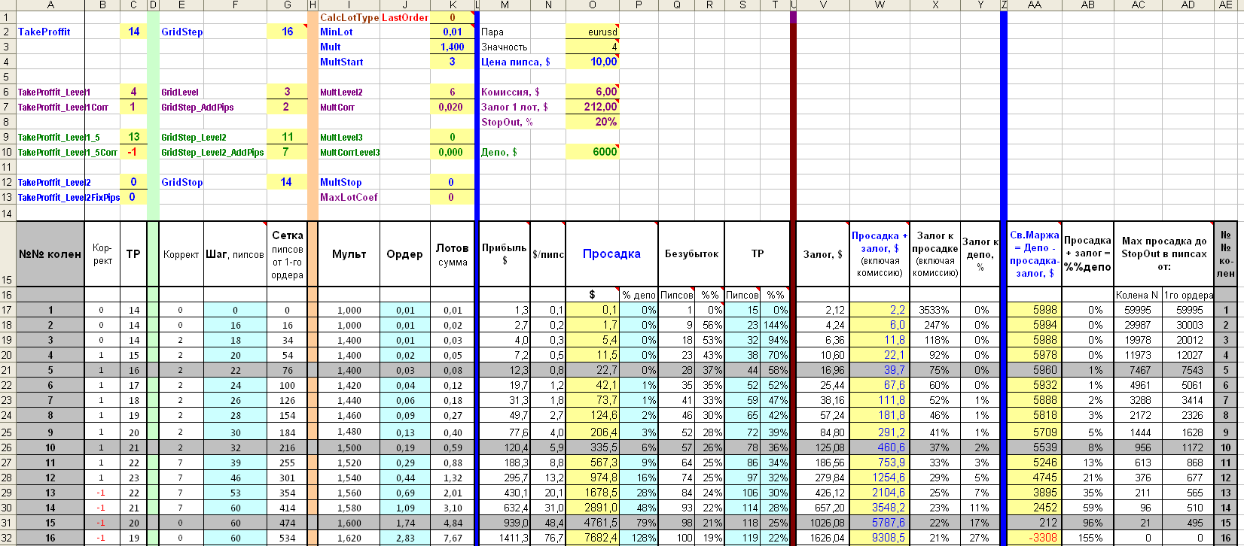Click the Комиссия value 6,00
The image size is (1244, 546).
click(593, 92)
